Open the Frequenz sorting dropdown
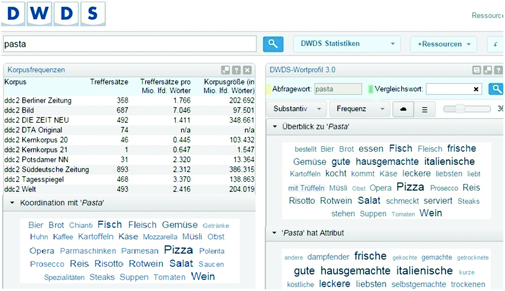Image resolution: width=505 pixels, height=291 pixels. tap(360, 109)
